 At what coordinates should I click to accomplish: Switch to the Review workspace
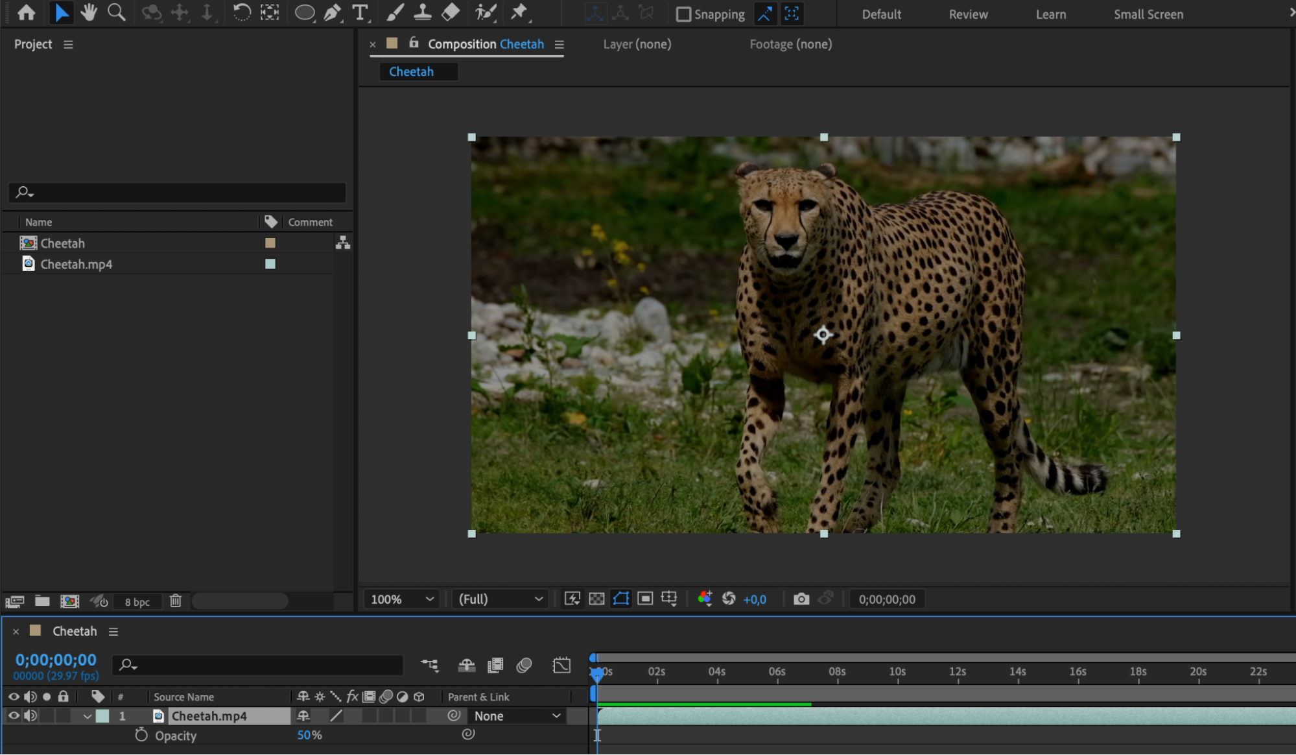click(968, 14)
